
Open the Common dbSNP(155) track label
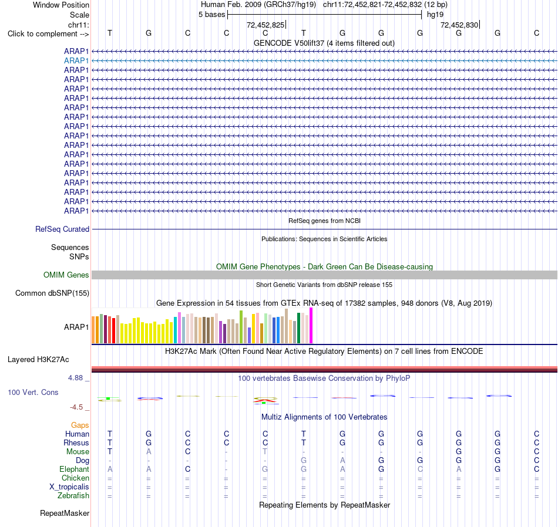click(52, 293)
